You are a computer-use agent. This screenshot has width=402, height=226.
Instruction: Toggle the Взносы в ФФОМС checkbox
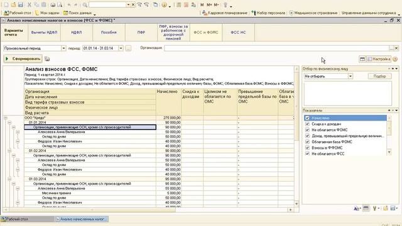(x=307, y=148)
